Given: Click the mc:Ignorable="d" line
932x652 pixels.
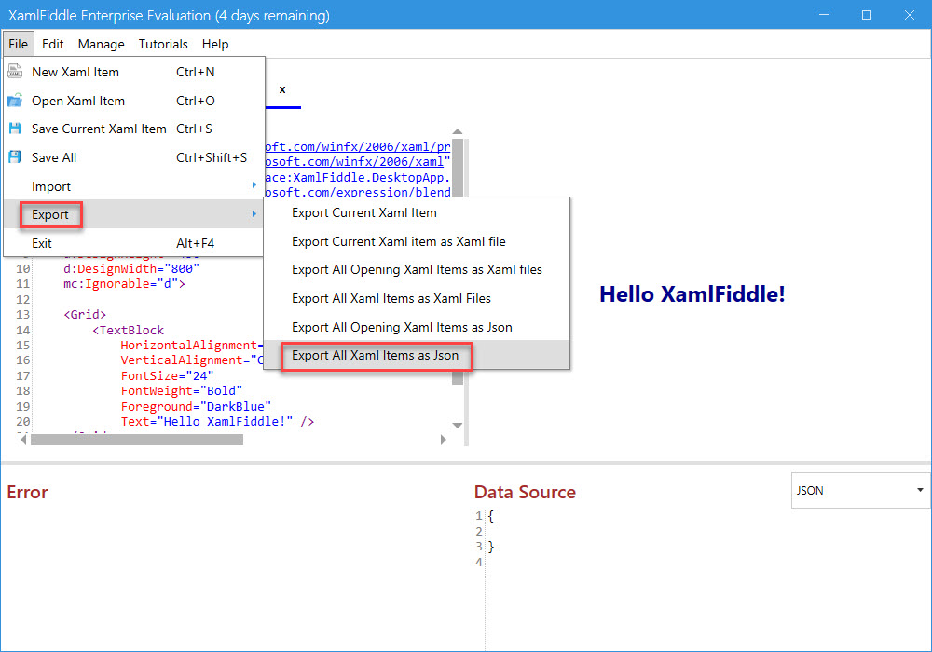Looking at the screenshot, I should click(x=124, y=284).
